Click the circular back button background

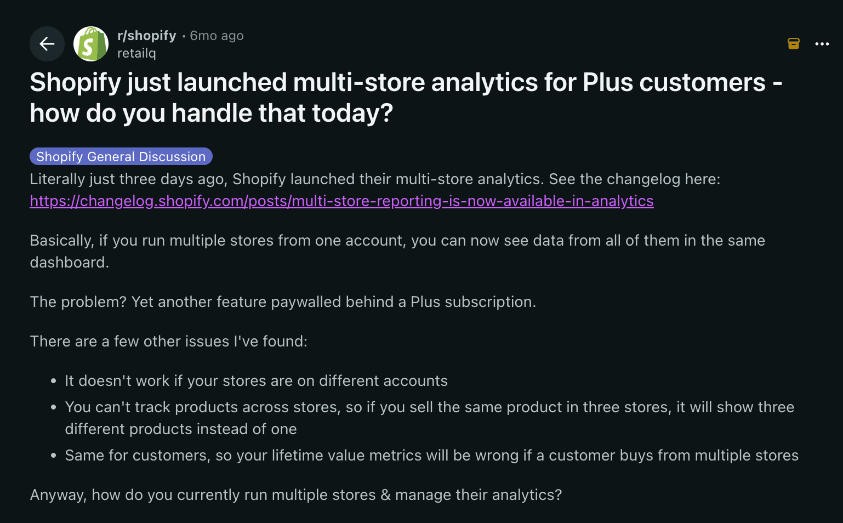[47, 44]
